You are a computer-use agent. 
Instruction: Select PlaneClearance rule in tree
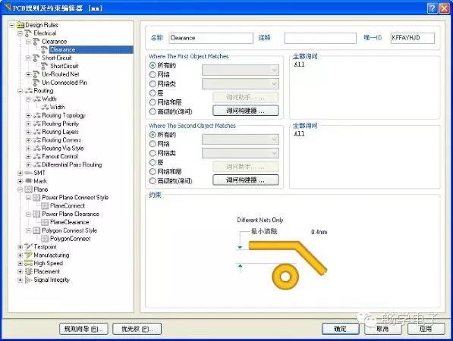point(69,223)
